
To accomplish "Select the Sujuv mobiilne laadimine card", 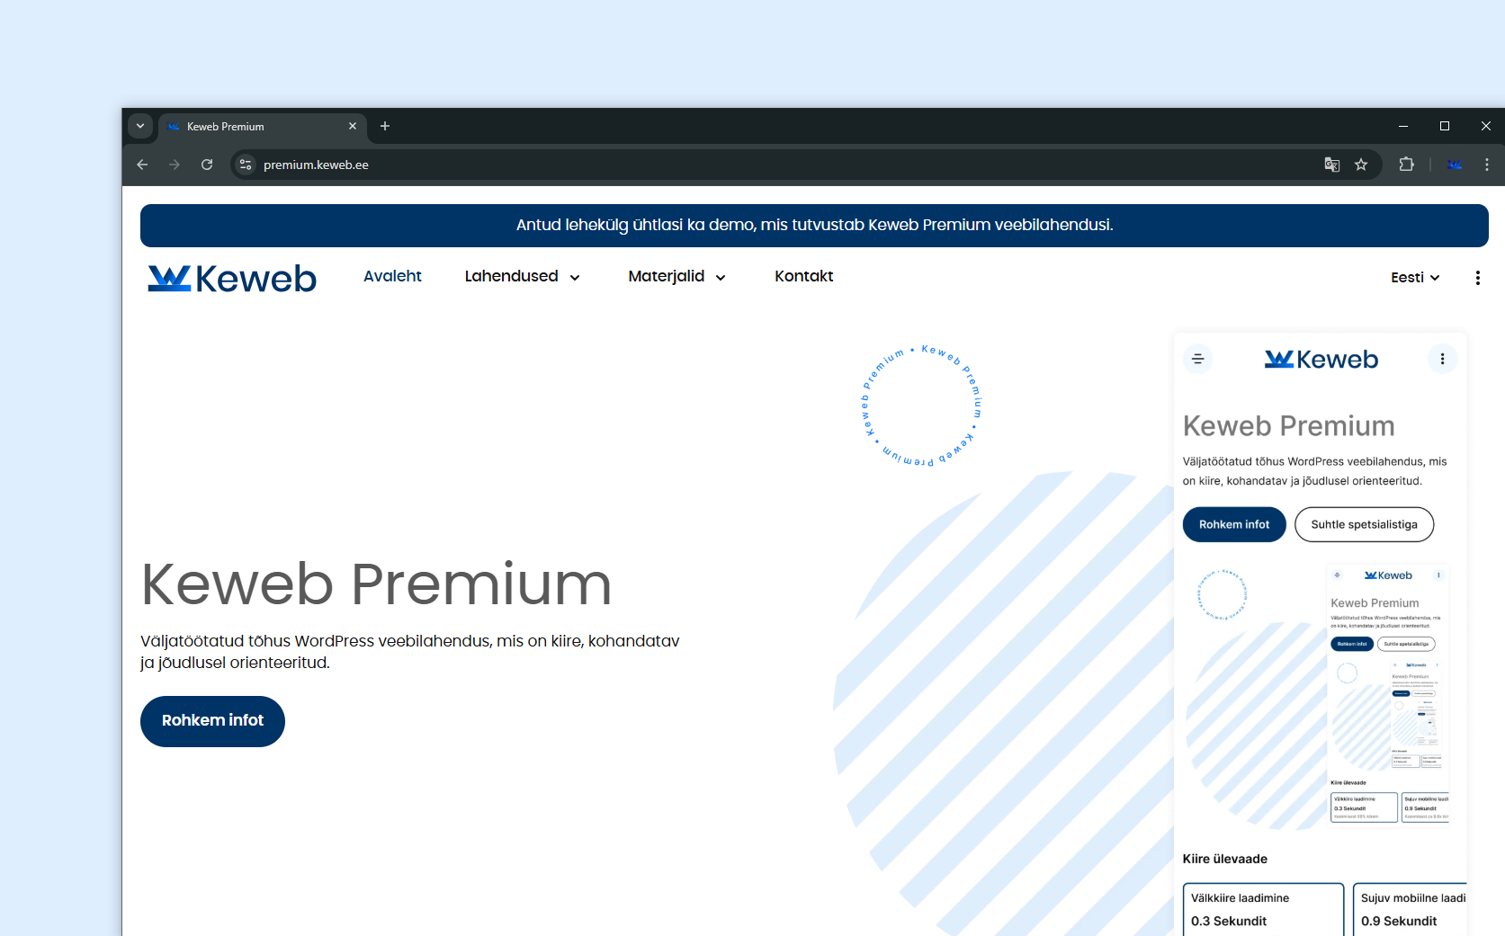I will (x=1411, y=910).
